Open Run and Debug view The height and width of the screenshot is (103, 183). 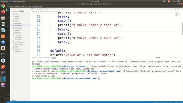coord(8,22)
